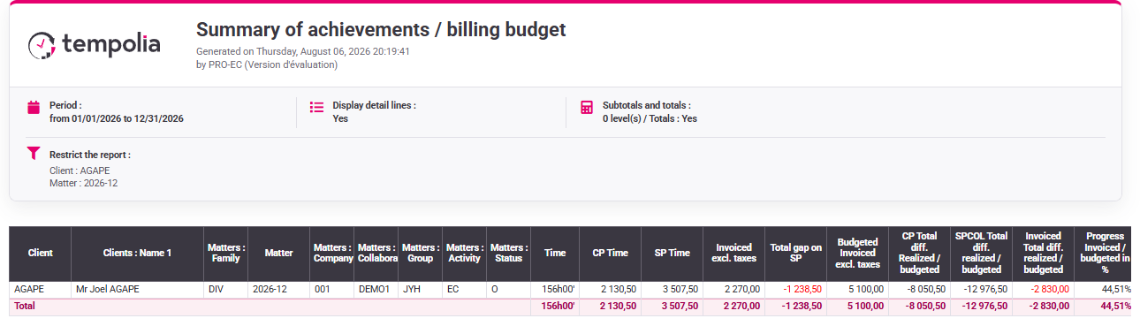
Task: Select the Client column header
Action: click(x=40, y=254)
